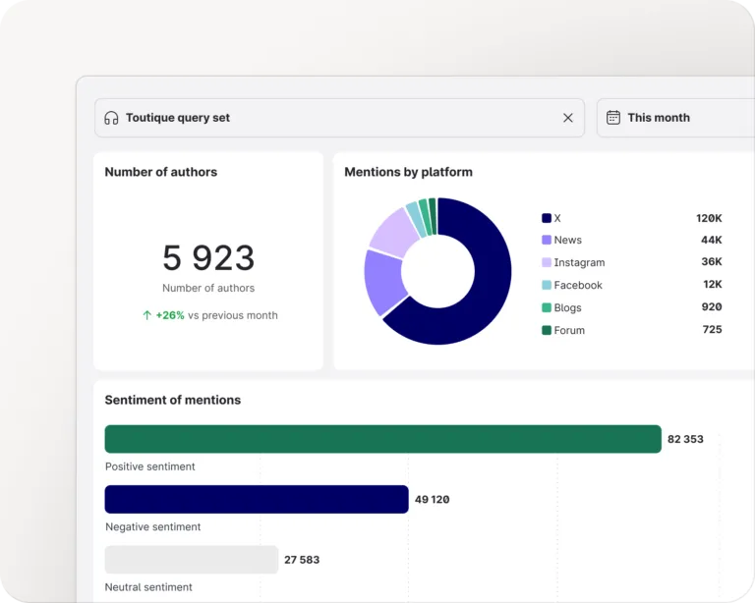Screen dimensions: 755x603
Task: Click the purple News legend swatch
Action: (546, 240)
